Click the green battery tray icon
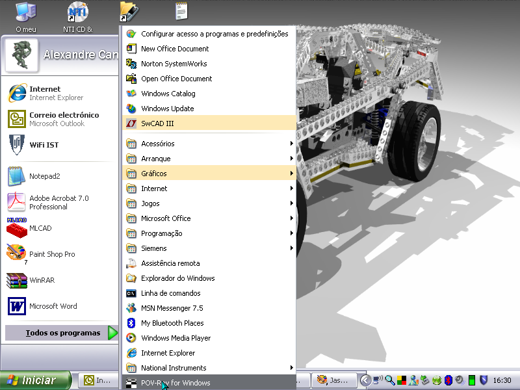Image resolution: width=520 pixels, height=390 pixels. pyautogui.click(x=472, y=380)
